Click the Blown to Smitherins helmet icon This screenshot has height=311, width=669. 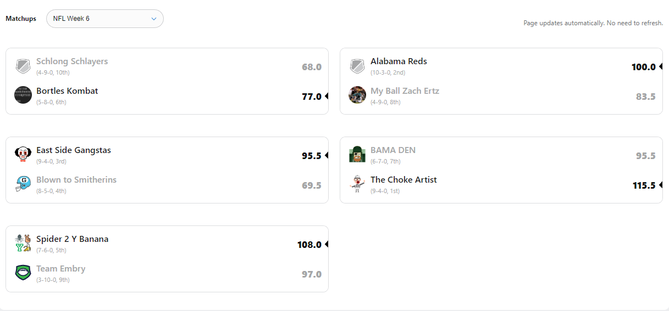pyautogui.click(x=23, y=184)
